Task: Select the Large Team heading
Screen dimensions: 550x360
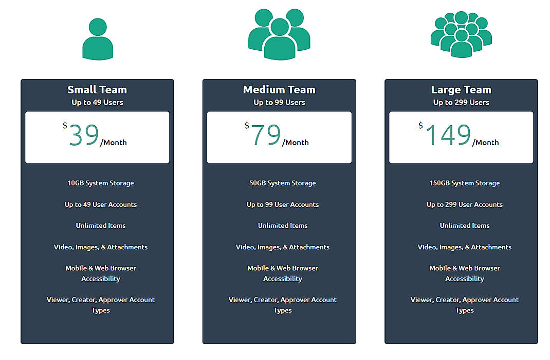Action: pyautogui.click(x=461, y=90)
